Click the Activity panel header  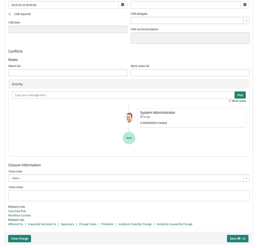click(129, 84)
